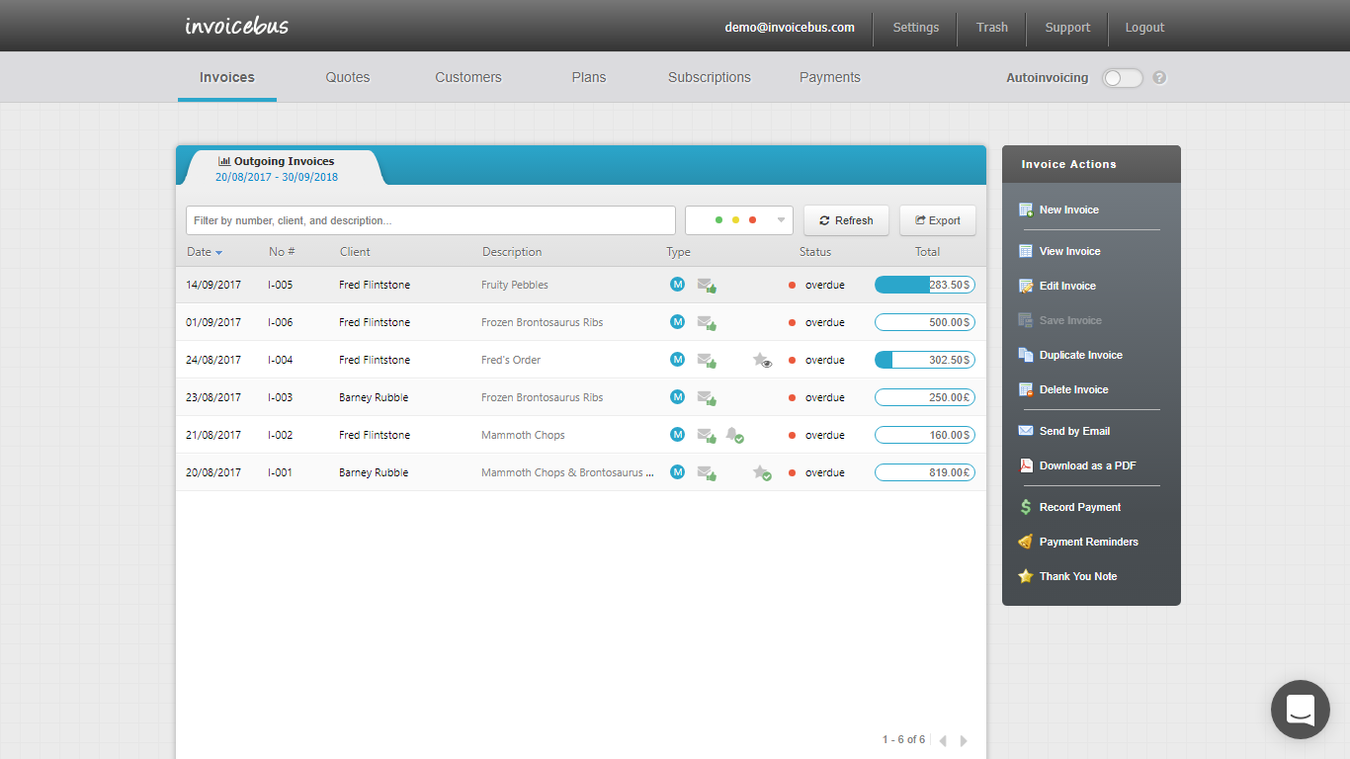The height and width of the screenshot is (759, 1350).
Task: Open Settings from the top bar
Action: 915,28
